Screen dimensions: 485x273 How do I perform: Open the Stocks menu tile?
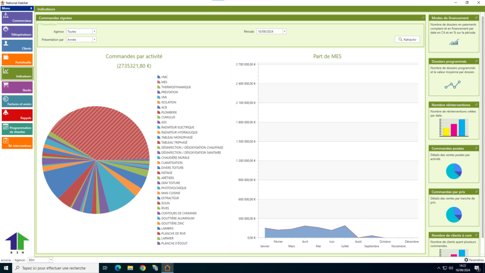click(x=17, y=87)
